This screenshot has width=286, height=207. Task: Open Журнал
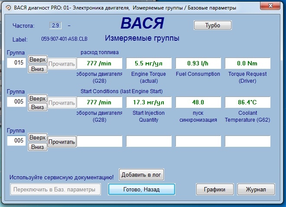256,189
